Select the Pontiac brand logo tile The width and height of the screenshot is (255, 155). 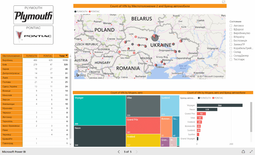[x=33, y=35]
